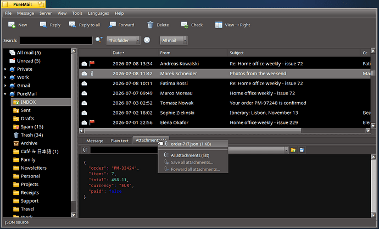Screen dimensions: 379x229
Task: Click the paperclip icon on Marek Schneider's message
Action: (92, 74)
